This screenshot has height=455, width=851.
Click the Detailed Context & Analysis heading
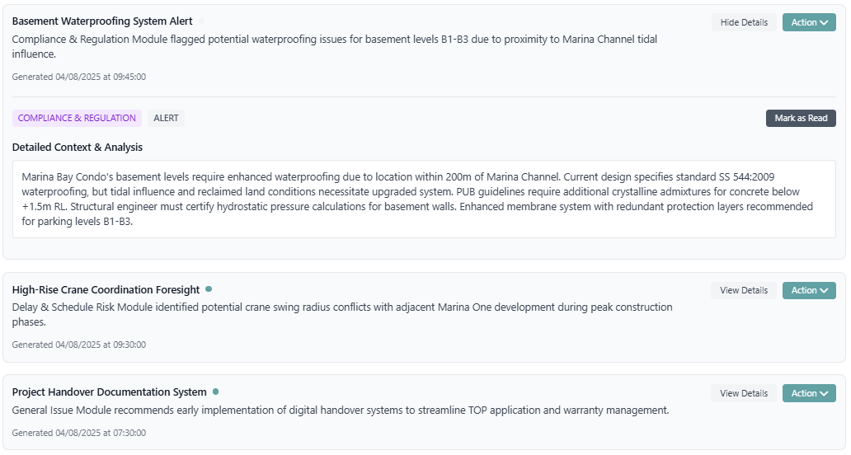point(78,148)
